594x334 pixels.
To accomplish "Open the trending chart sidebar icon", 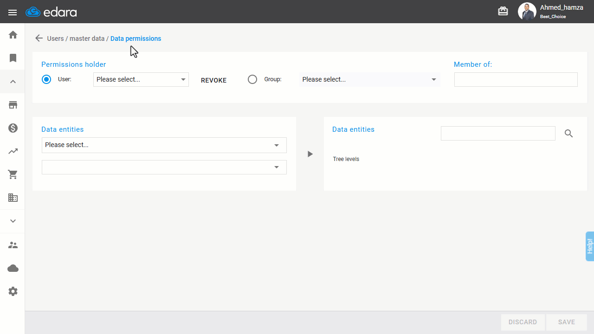I will [x=13, y=151].
